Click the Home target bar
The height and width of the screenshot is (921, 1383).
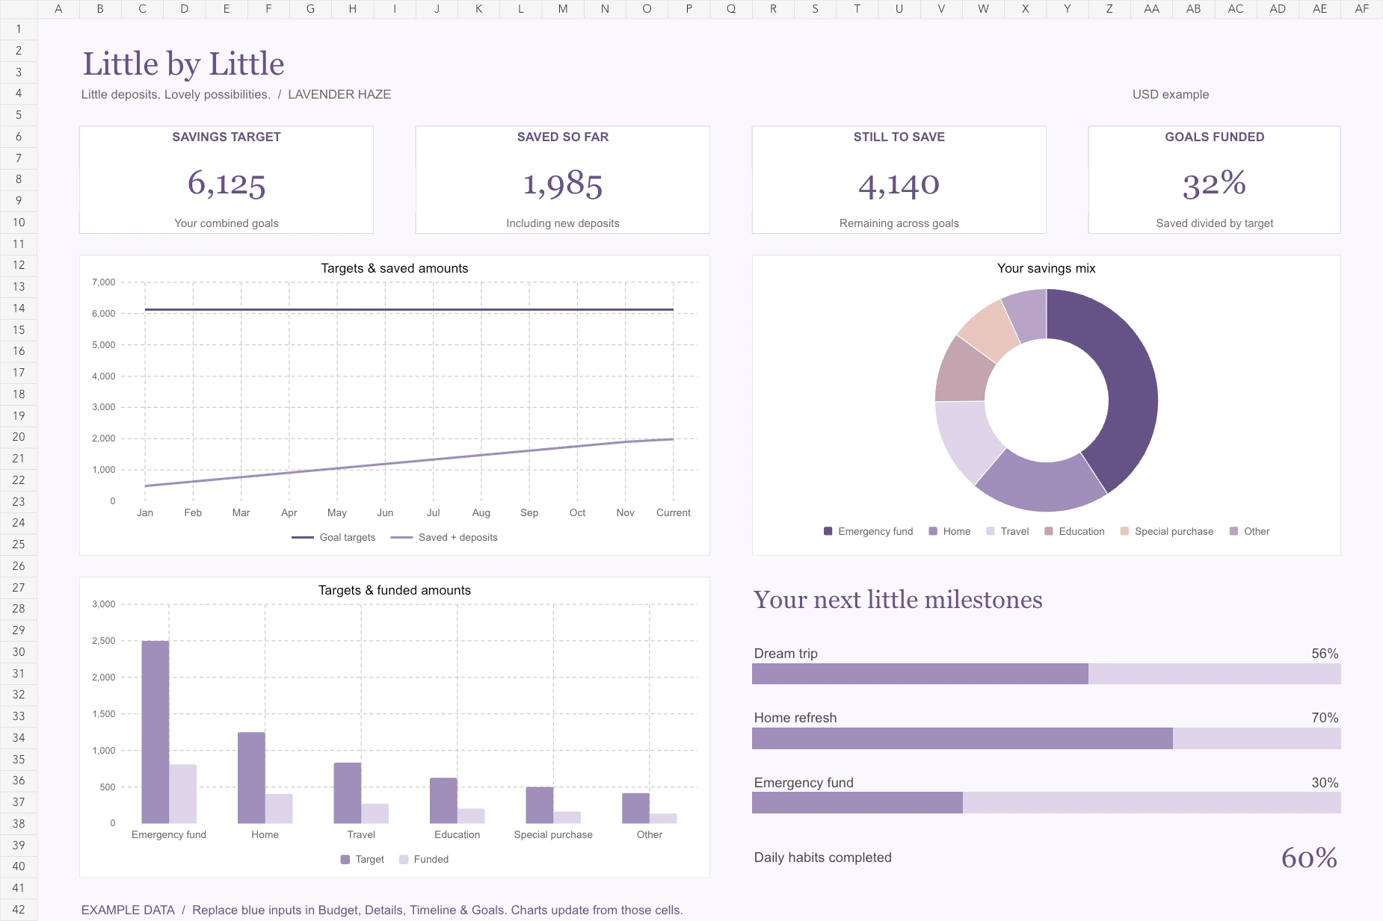251,778
